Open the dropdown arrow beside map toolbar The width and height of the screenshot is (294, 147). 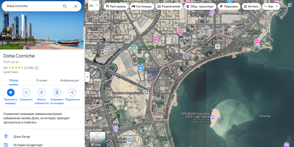(97, 5)
